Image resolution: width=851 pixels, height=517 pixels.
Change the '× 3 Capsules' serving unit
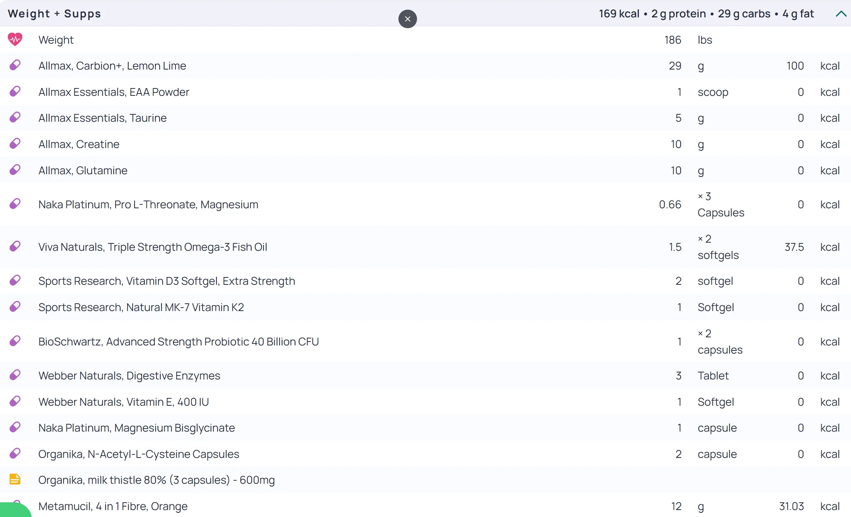[x=721, y=204]
